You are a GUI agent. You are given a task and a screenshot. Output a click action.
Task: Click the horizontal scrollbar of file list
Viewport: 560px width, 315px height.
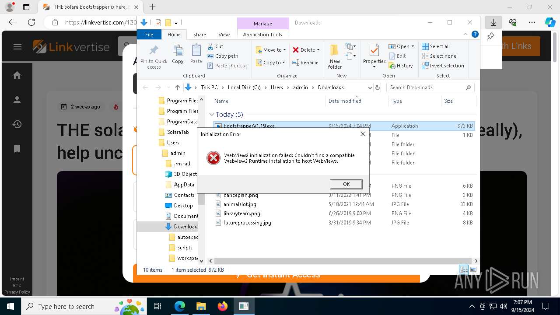343,261
